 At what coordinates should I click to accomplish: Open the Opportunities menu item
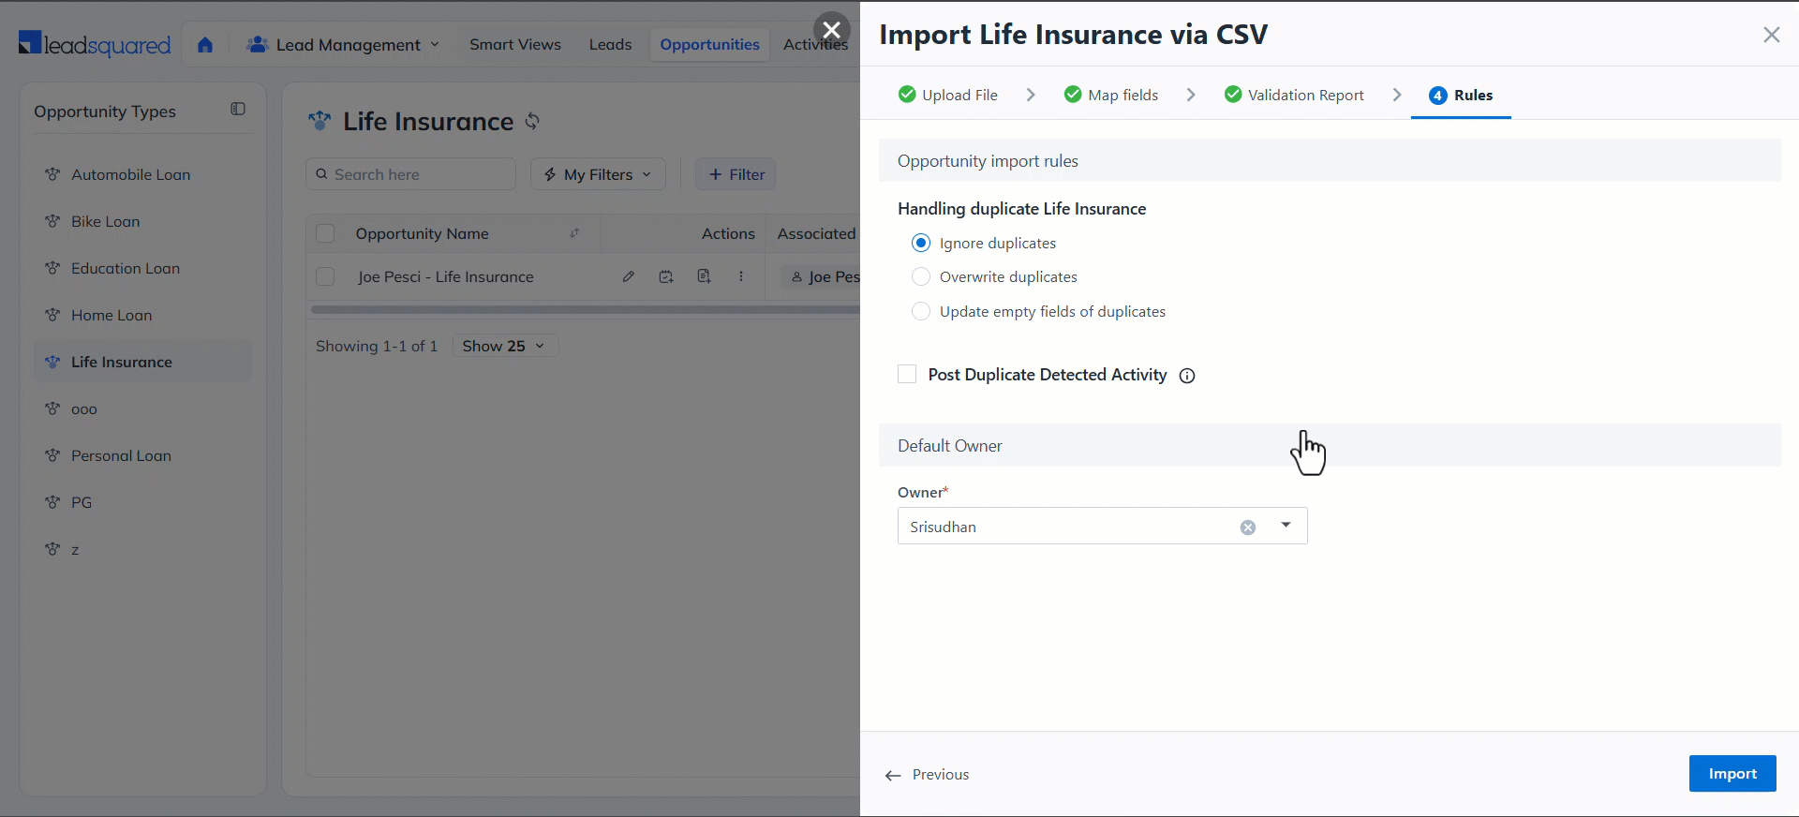coord(709,44)
